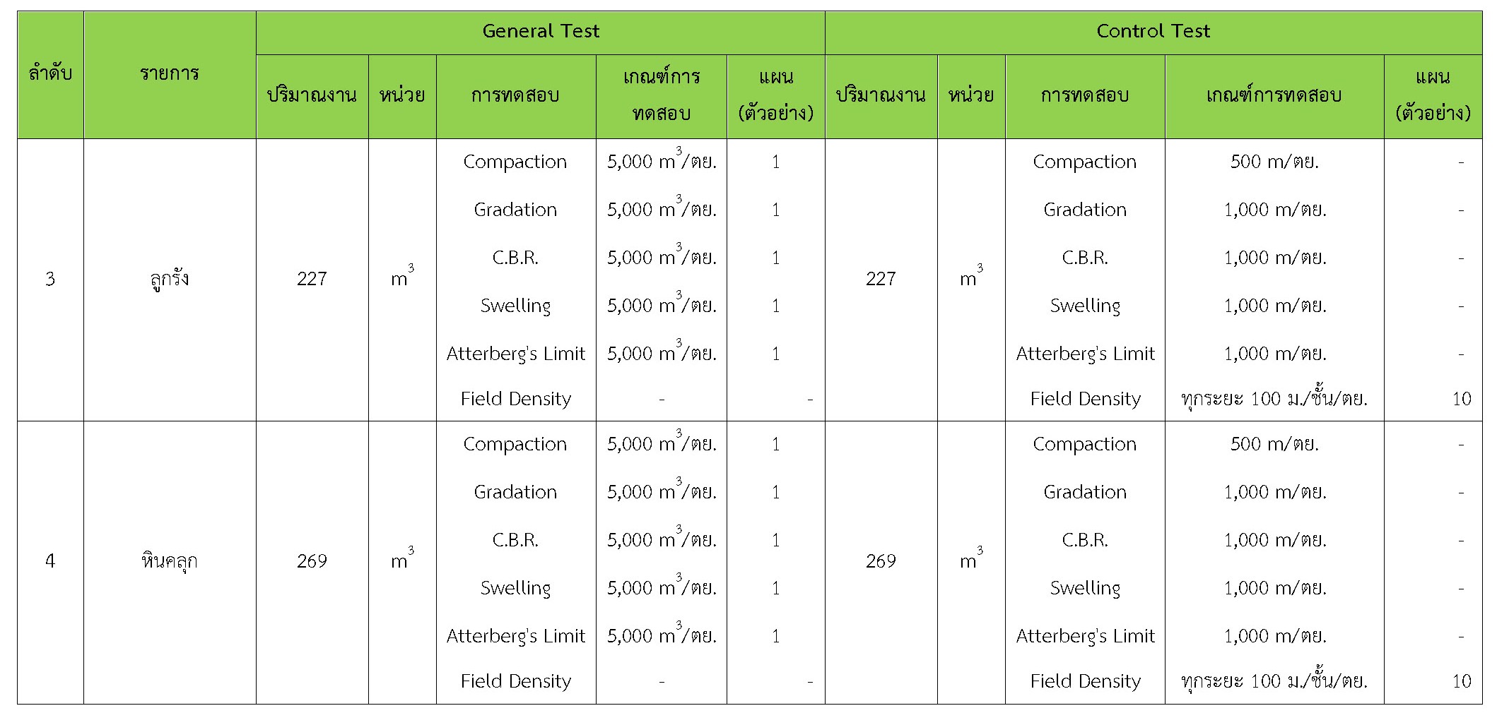Click the หินคลุก item cell

[x=170, y=562]
